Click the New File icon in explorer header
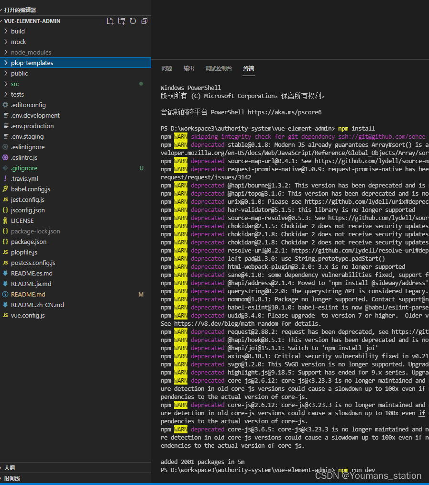 coord(110,21)
